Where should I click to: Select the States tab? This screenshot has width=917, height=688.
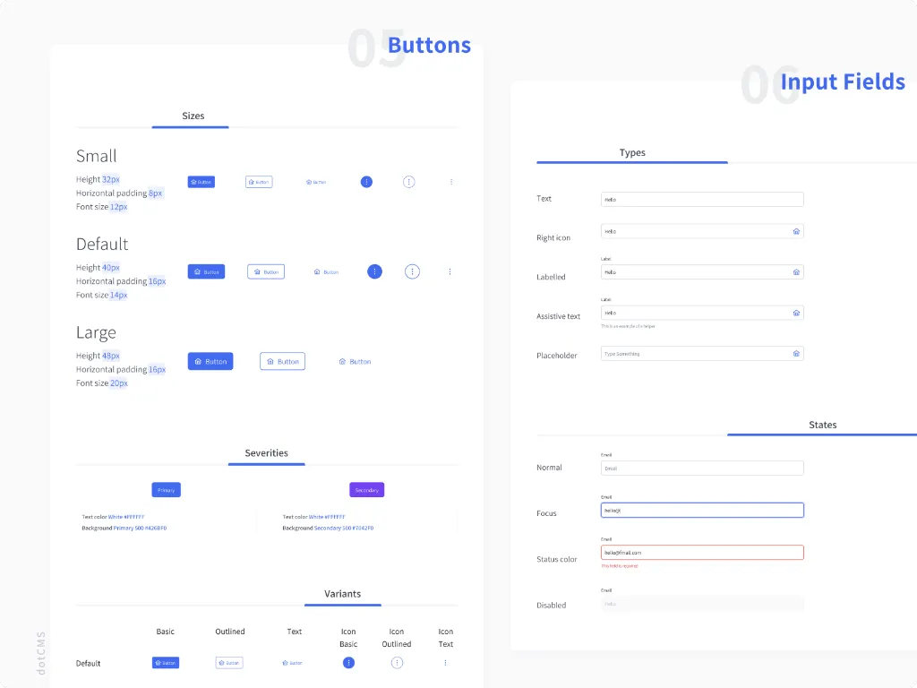(x=822, y=425)
